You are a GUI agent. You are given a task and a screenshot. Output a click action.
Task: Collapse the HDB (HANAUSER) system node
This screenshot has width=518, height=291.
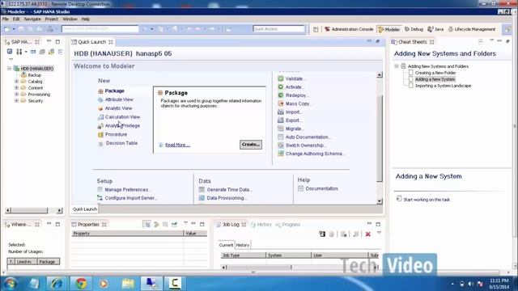pos(9,69)
